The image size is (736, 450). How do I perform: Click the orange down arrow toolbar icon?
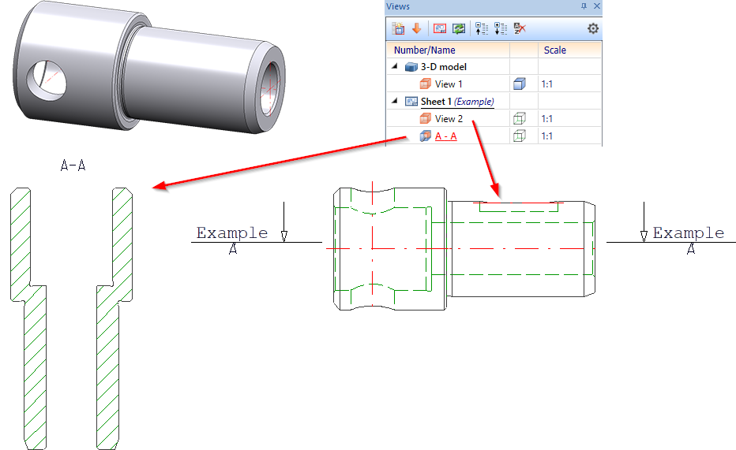click(x=416, y=28)
